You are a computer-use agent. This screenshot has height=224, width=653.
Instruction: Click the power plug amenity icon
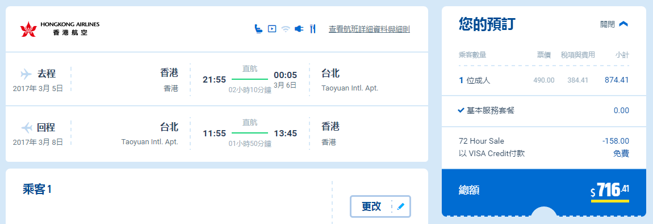299,29
